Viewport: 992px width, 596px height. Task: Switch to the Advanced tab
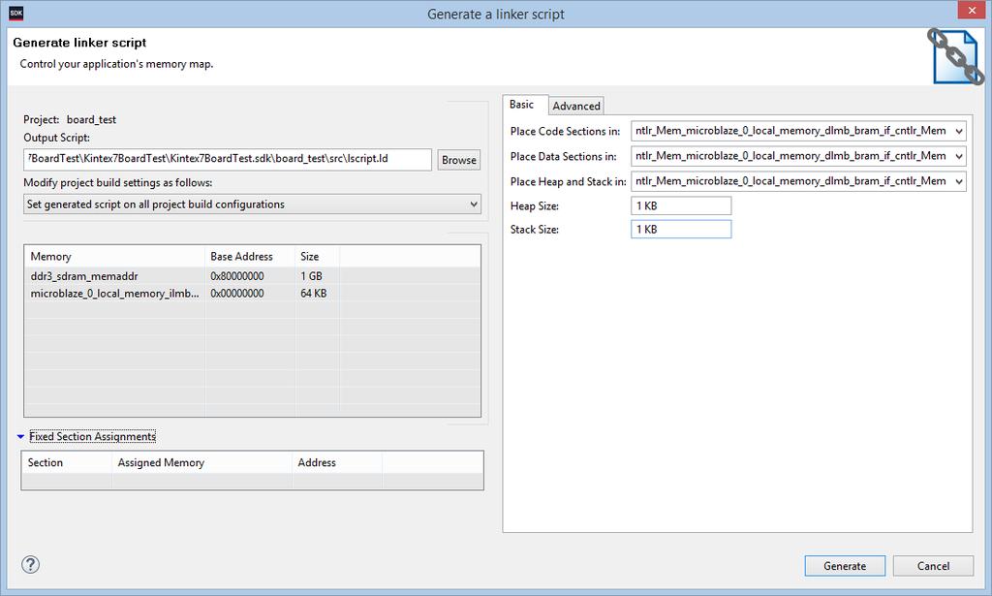pos(575,106)
